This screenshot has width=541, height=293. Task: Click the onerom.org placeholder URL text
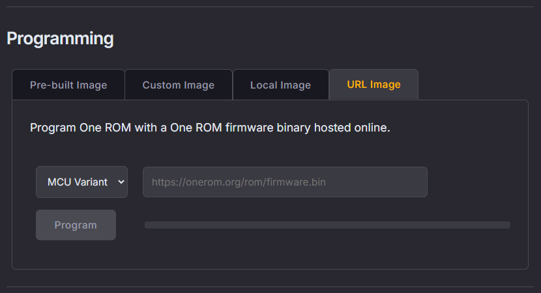coord(239,182)
